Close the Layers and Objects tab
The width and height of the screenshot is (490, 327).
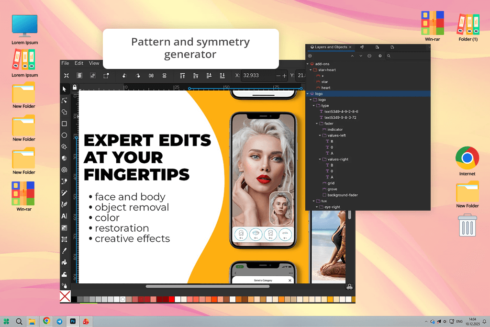(x=350, y=47)
